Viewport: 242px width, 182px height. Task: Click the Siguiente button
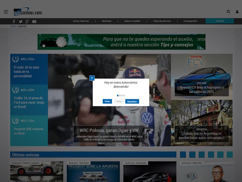132,101
